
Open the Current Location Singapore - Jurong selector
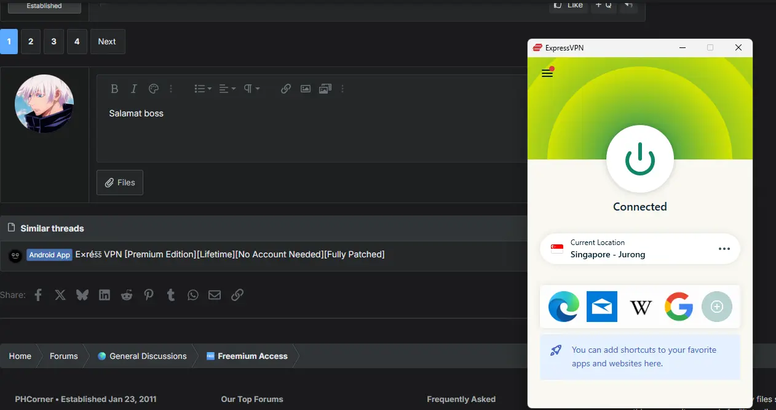coord(639,249)
